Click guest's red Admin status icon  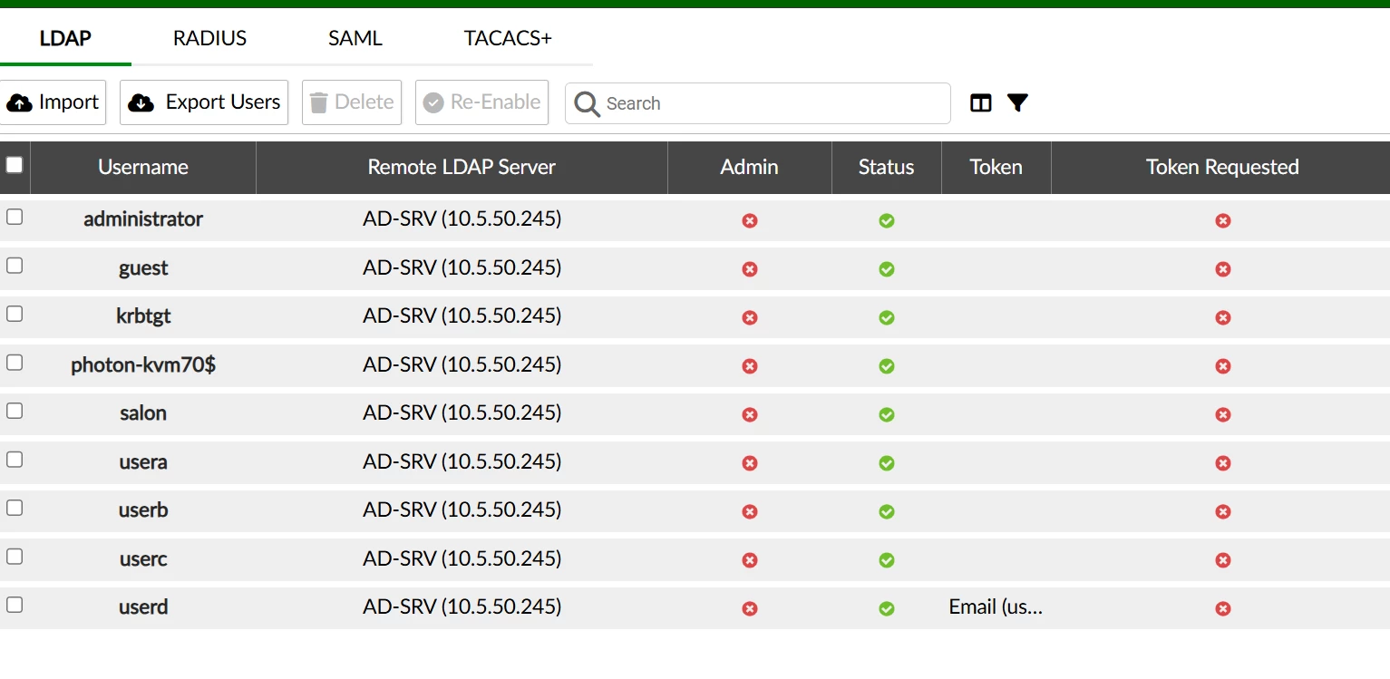coord(749,269)
